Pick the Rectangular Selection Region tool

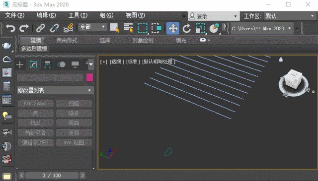143,28
